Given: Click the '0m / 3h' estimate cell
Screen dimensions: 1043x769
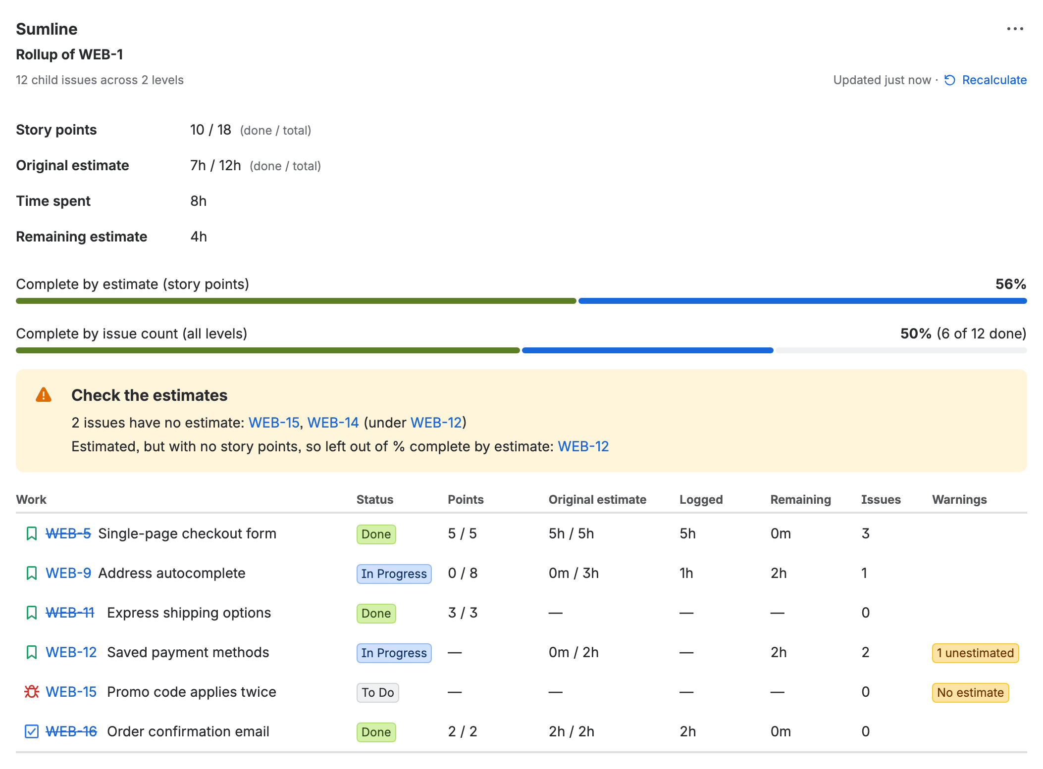Looking at the screenshot, I should coord(574,573).
